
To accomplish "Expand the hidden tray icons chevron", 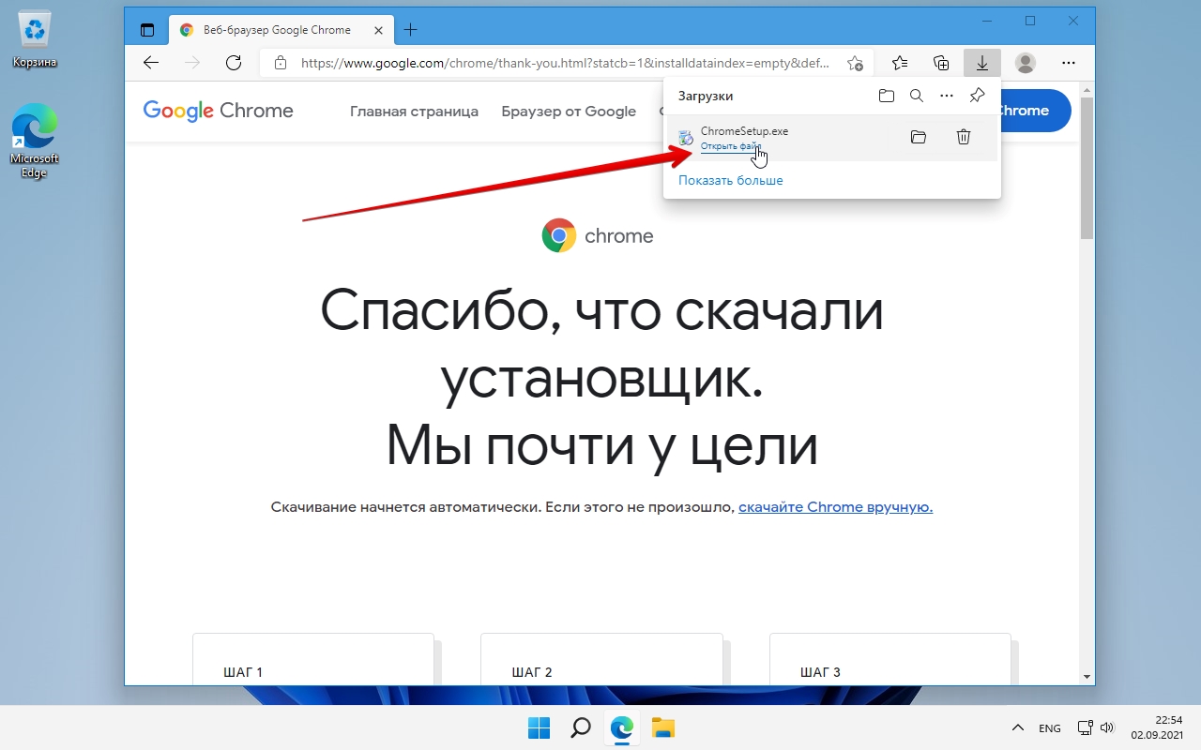I will point(1017,728).
